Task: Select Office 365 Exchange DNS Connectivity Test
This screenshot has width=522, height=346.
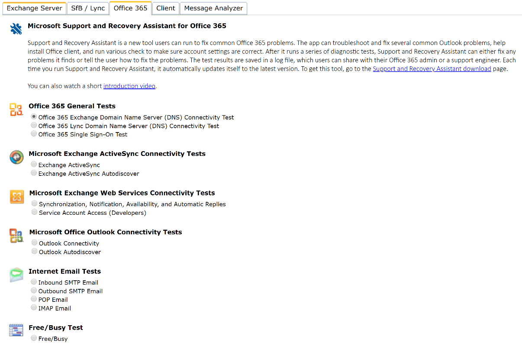Action: (34, 117)
